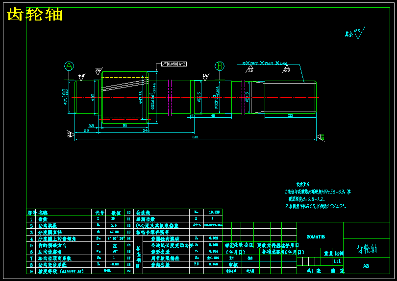Click the yellow 齿轮轴 title heading

coord(34,14)
